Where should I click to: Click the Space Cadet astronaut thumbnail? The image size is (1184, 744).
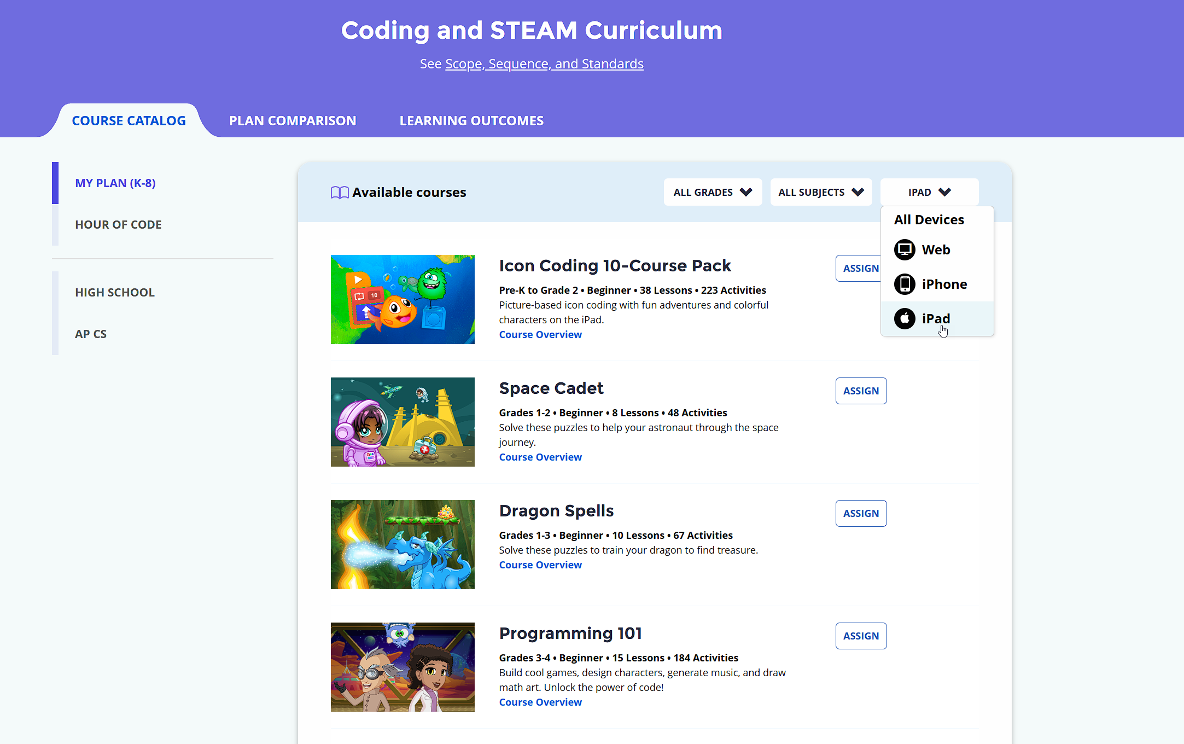(403, 422)
